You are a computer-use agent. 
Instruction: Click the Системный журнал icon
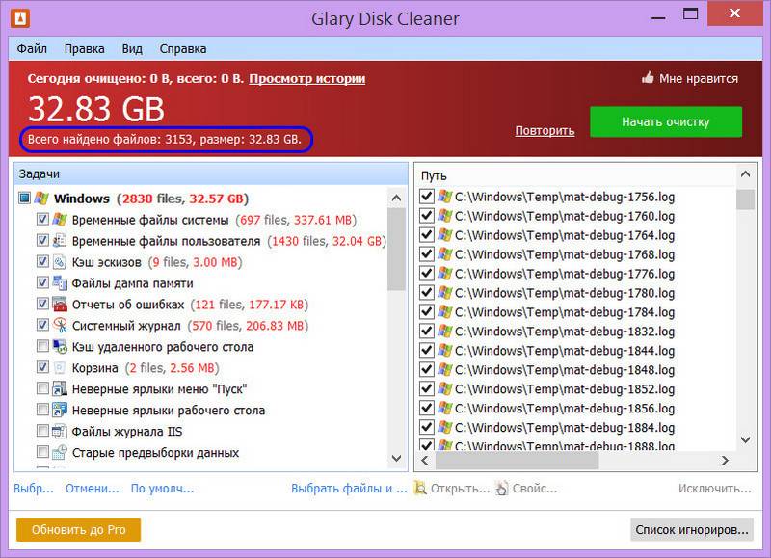[60, 326]
